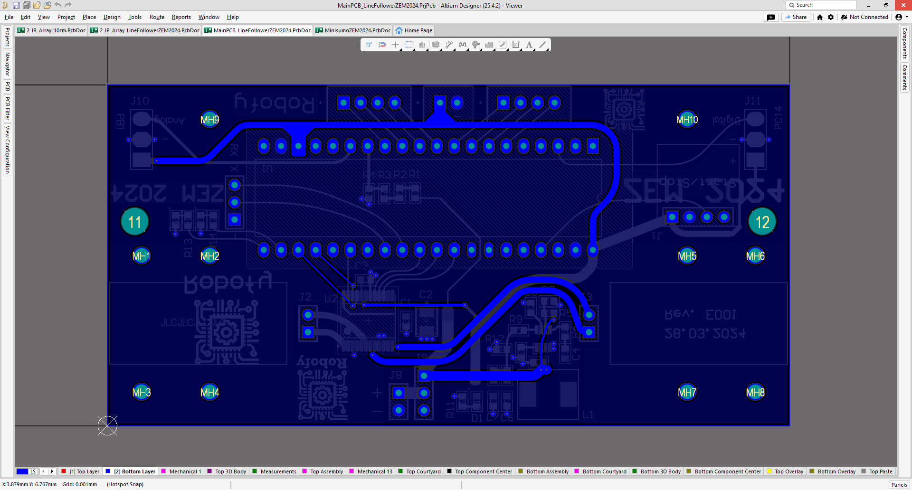Open the Comments panel on the right
The width and height of the screenshot is (912, 490).
[x=905, y=77]
